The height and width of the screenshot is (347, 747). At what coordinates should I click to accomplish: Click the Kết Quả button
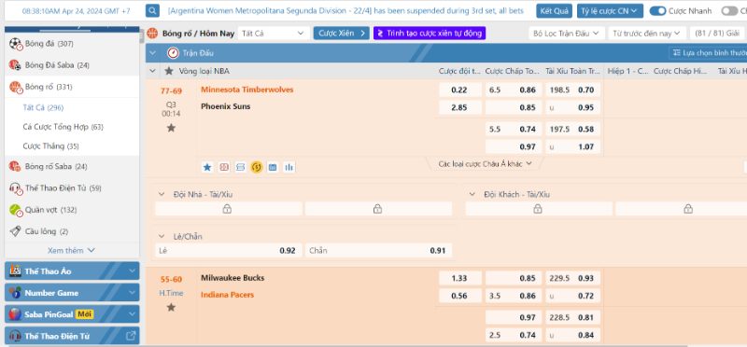click(554, 11)
